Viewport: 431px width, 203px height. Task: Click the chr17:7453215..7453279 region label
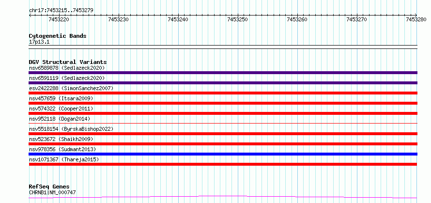point(61,10)
